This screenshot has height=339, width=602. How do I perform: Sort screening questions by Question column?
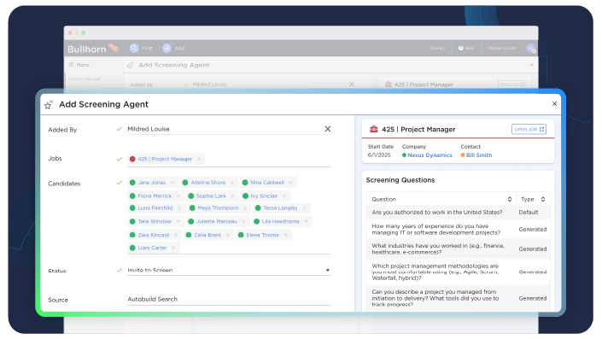pos(510,199)
